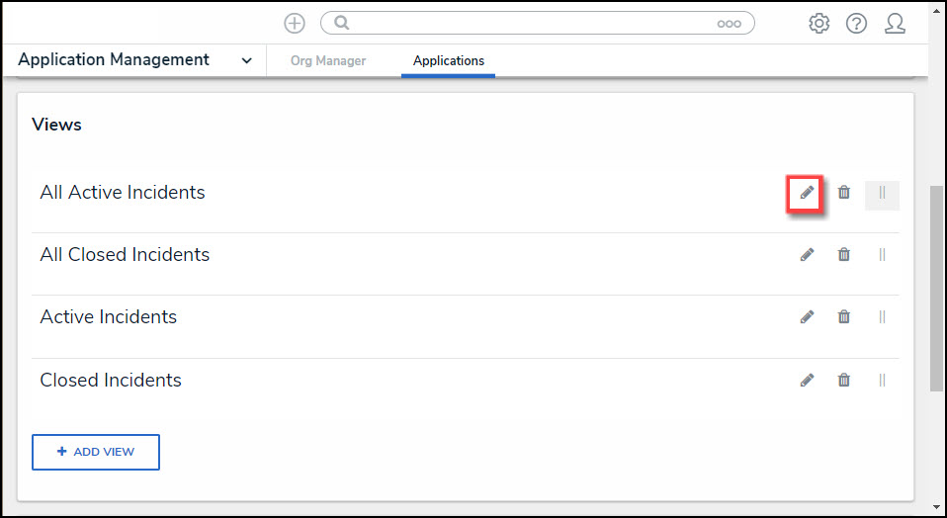Screen dimensions: 947x518
Task: Click the Add View button
Action: coord(96,452)
